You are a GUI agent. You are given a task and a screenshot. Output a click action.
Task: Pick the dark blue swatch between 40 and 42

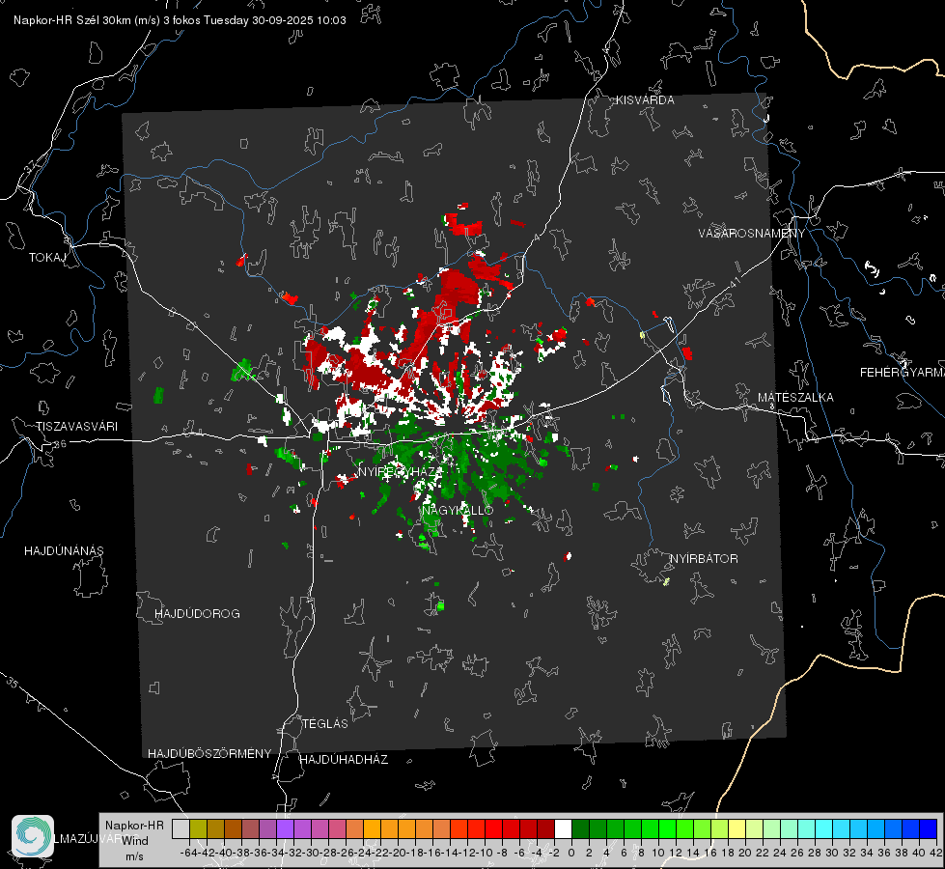tap(929, 828)
